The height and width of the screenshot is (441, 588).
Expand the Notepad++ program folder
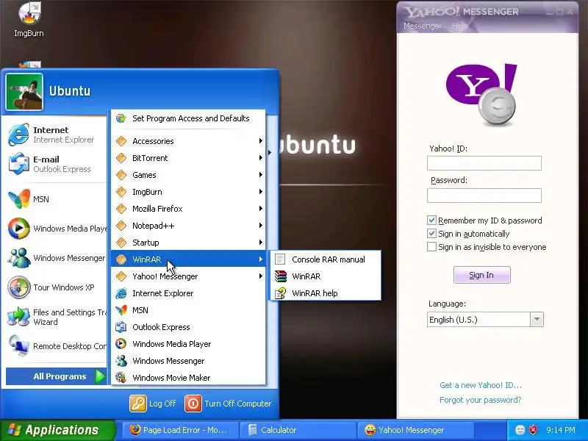click(x=188, y=226)
